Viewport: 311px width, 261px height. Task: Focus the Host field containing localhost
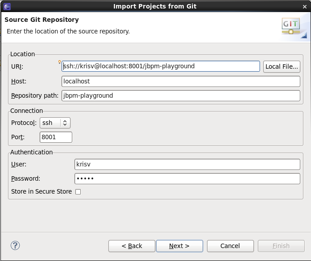181,81
